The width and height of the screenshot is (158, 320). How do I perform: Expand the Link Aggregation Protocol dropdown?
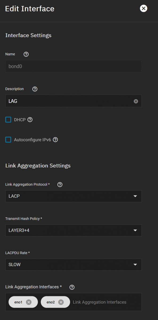click(74, 196)
